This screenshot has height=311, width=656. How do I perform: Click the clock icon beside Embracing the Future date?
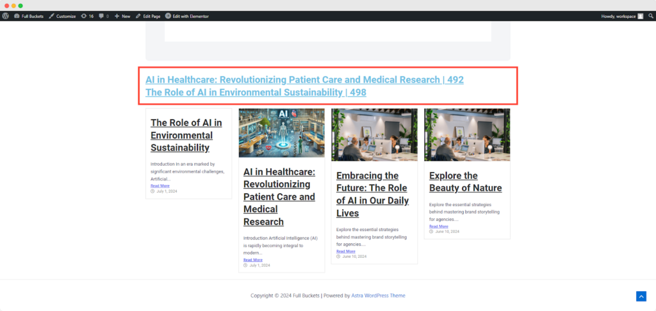click(338, 257)
